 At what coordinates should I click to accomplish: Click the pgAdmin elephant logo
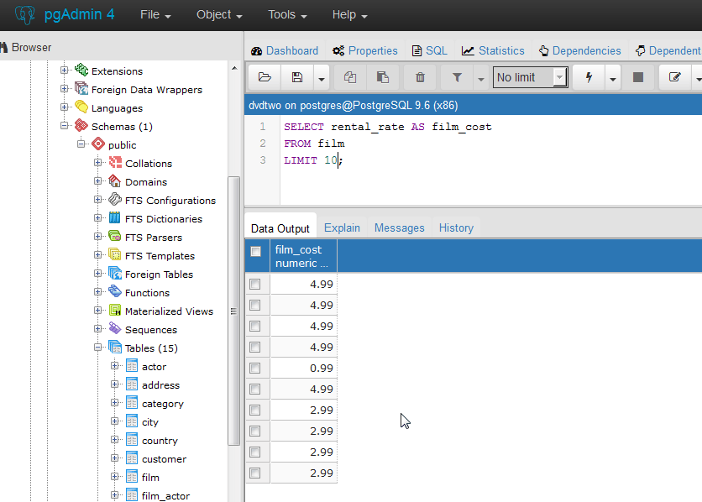click(x=24, y=15)
